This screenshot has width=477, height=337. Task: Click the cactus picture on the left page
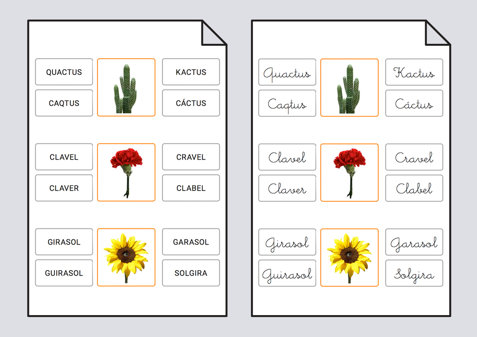pyautogui.click(x=126, y=87)
